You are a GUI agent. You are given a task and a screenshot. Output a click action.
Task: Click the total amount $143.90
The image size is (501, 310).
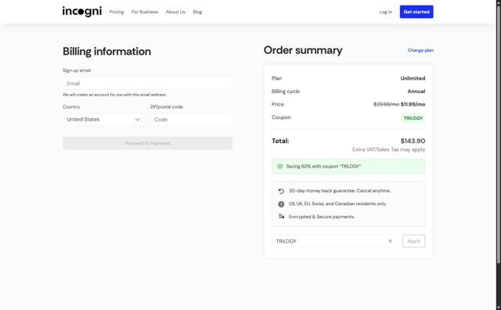(x=413, y=141)
